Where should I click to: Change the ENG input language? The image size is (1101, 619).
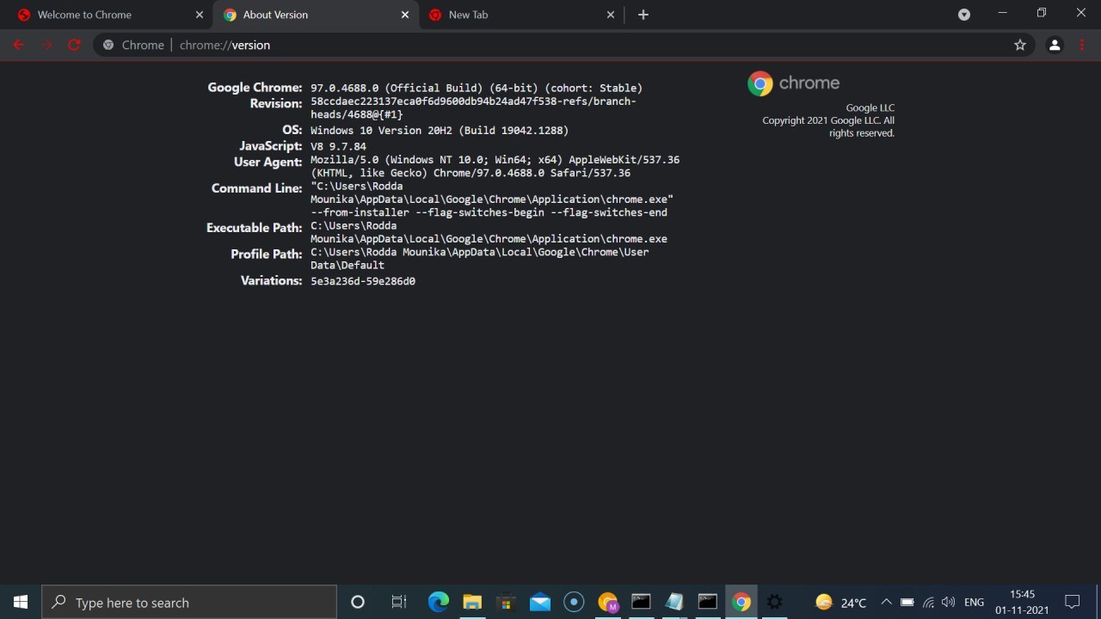[x=975, y=602]
